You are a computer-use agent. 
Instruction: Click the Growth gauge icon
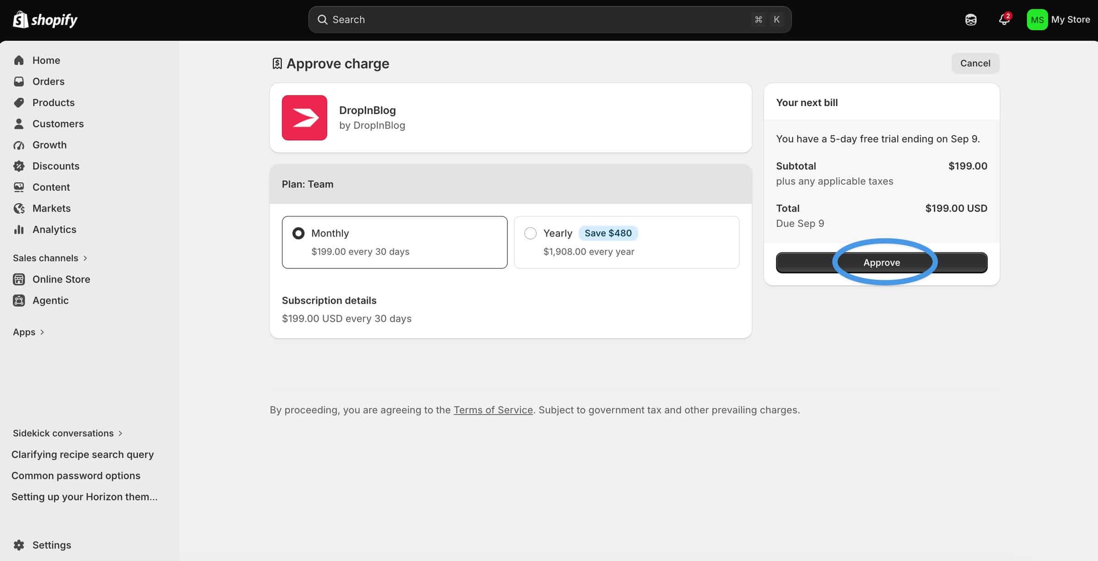pyautogui.click(x=19, y=145)
